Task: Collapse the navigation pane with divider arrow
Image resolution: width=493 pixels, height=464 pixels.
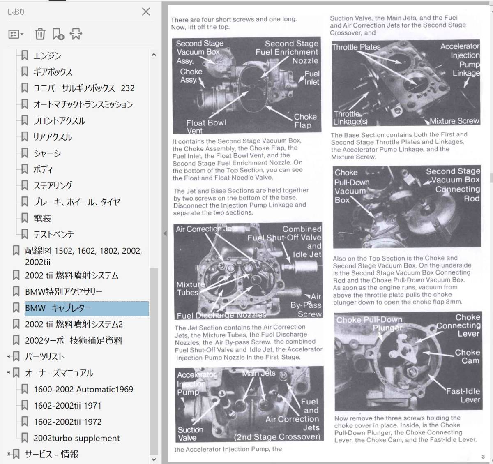Action: click(165, 233)
